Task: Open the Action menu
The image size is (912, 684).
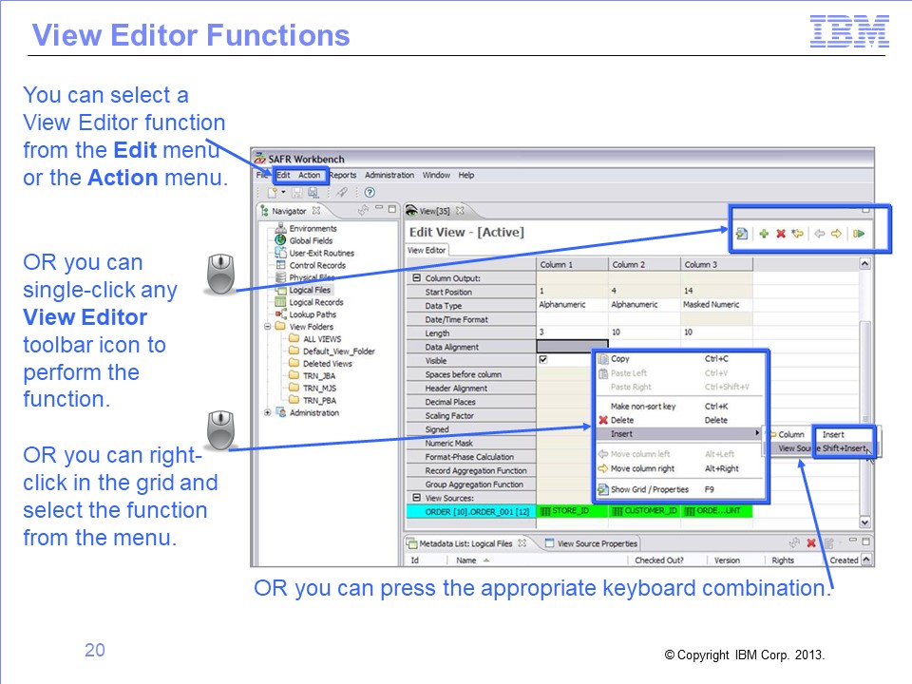Action: [310, 175]
